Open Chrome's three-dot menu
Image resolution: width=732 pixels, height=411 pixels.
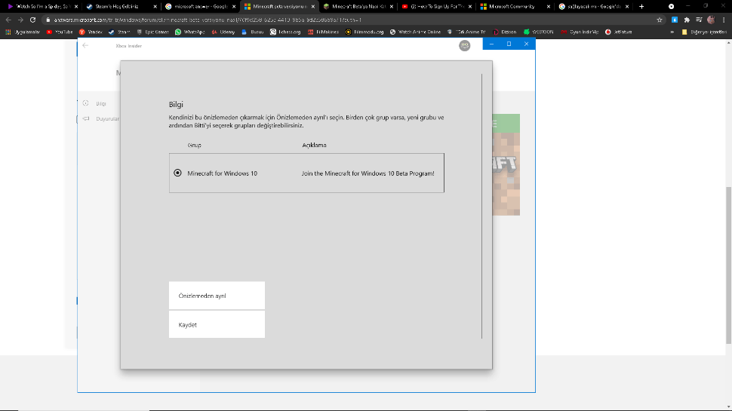coord(724,20)
